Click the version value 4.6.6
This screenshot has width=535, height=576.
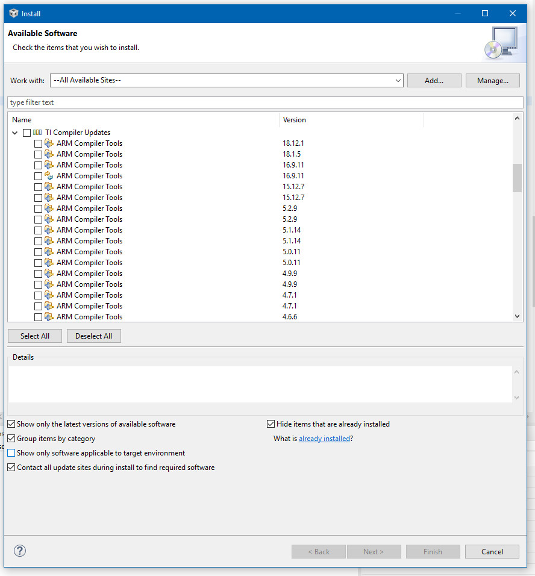pyautogui.click(x=290, y=317)
